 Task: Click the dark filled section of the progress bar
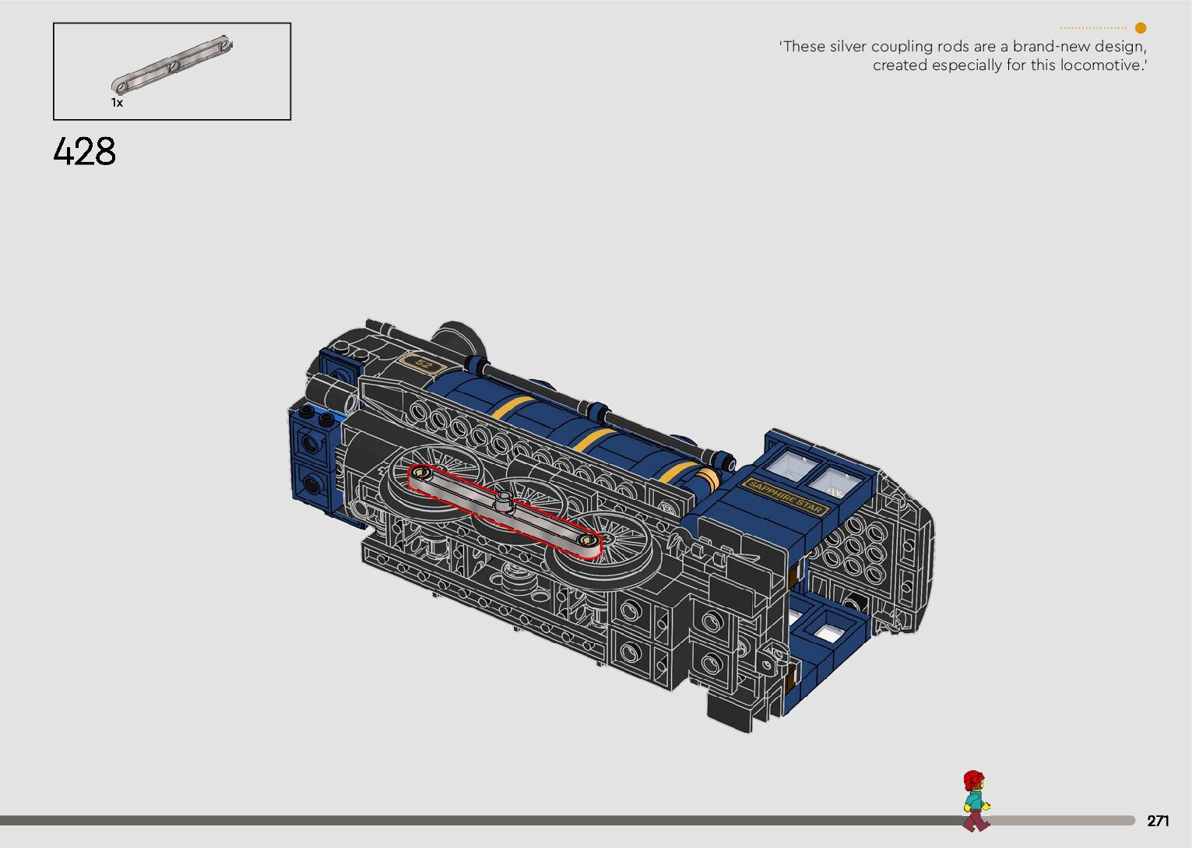pyautogui.click(x=467, y=820)
